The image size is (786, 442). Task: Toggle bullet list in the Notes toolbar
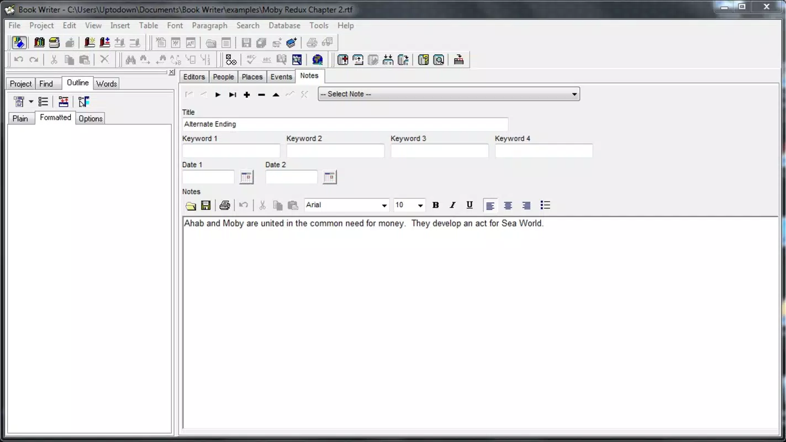pyautogui.click(x=545, y=206)
